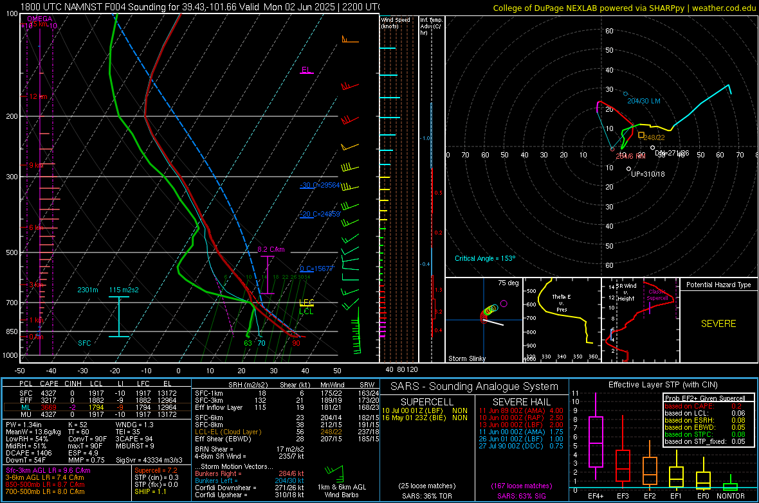
Task: Click the orange square marker beside 248/22
Action: click(641, 136)
